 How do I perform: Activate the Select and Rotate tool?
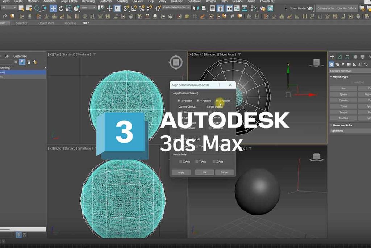point(61,9)
